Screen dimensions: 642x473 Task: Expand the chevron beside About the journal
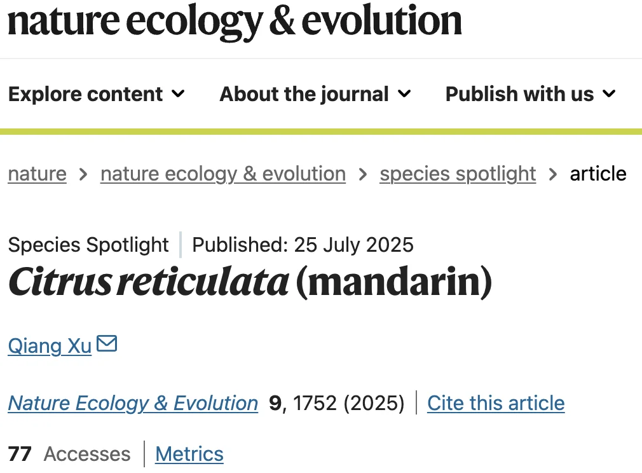point(404,94)
